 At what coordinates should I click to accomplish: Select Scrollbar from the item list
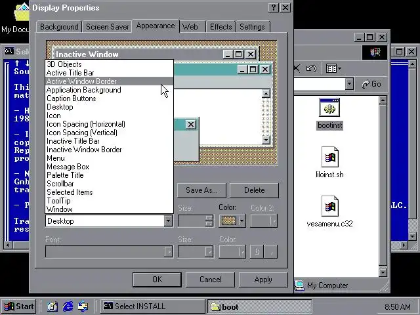[x=110, y=184]
